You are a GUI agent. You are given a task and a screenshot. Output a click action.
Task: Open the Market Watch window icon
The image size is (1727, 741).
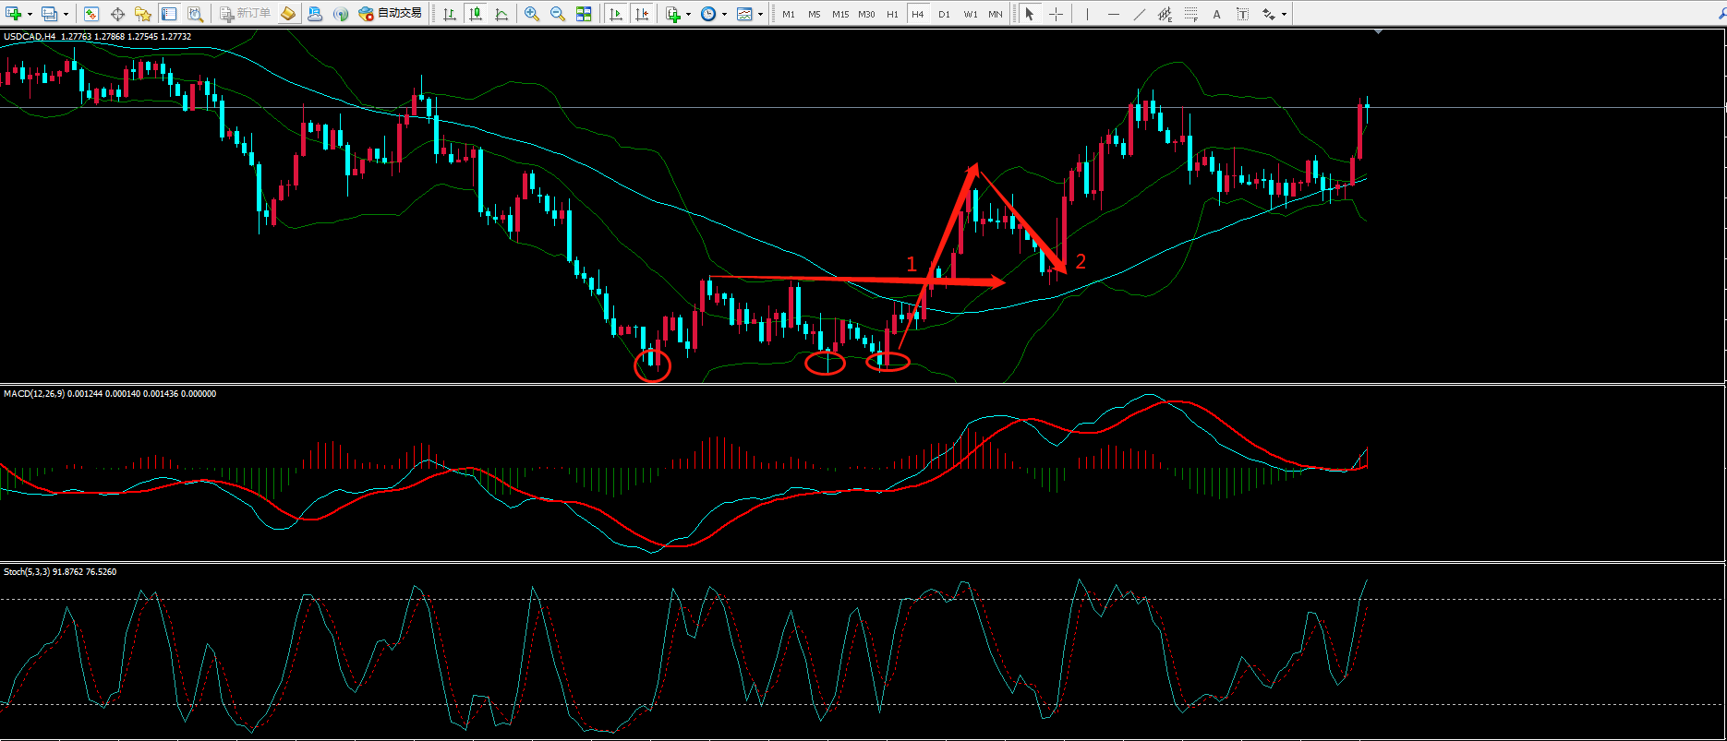pos(91,14)
